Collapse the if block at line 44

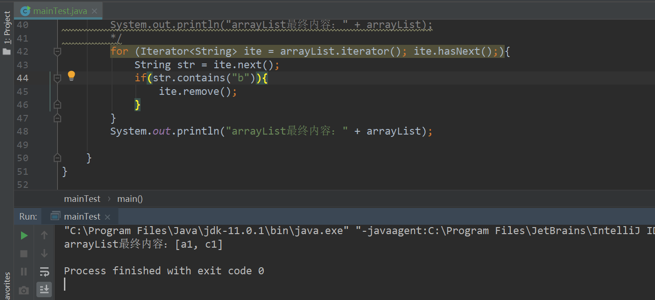point(57,78)
